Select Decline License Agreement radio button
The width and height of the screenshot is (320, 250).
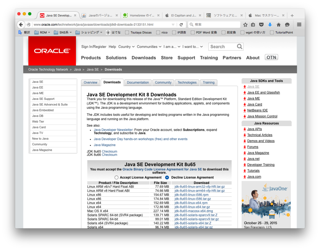[x=167, y=177]
